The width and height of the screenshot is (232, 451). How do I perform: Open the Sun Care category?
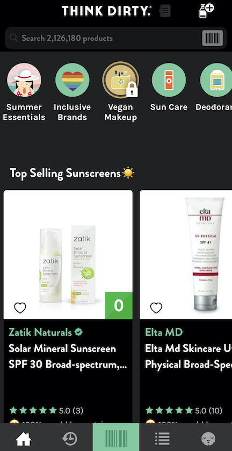169,88
